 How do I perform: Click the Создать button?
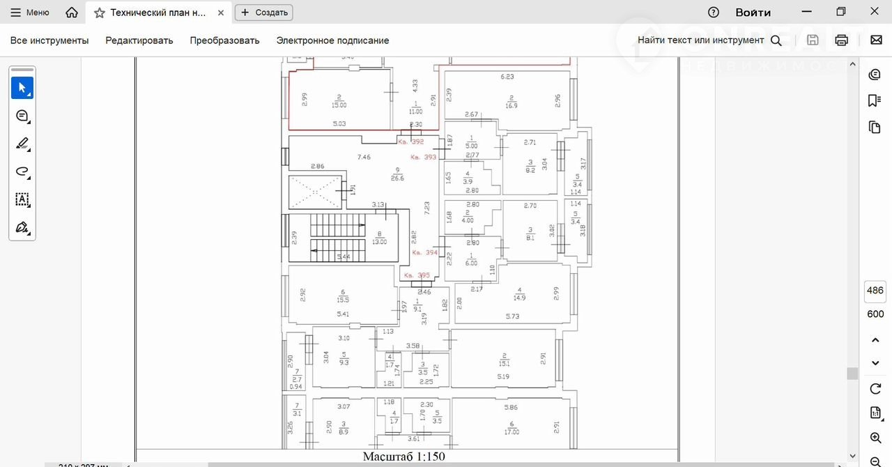tap(264, 13)
